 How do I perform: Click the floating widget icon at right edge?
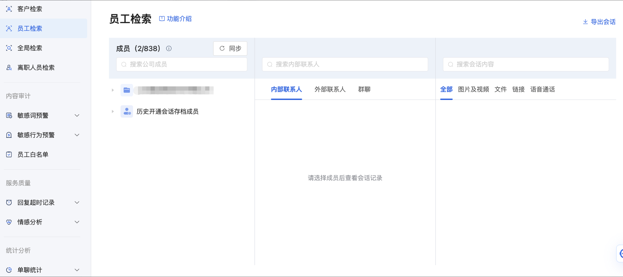point(620,253)
